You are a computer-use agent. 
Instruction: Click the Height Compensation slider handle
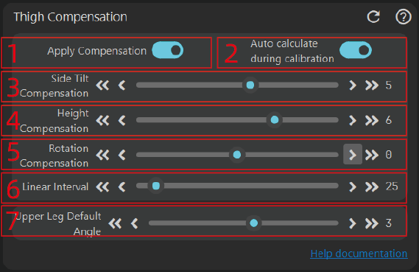(275, 120)
